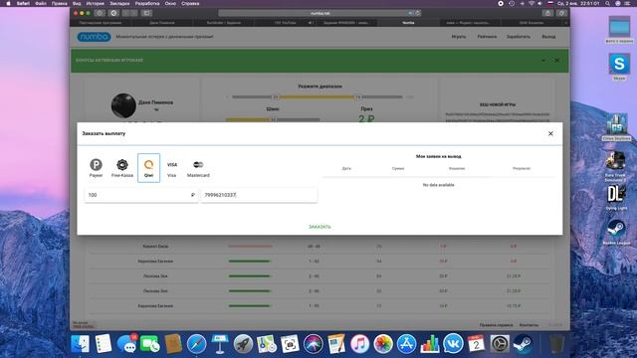Open the Рейтинги navigation link
The height and width of the screenshot is (358, 637).
487,37
